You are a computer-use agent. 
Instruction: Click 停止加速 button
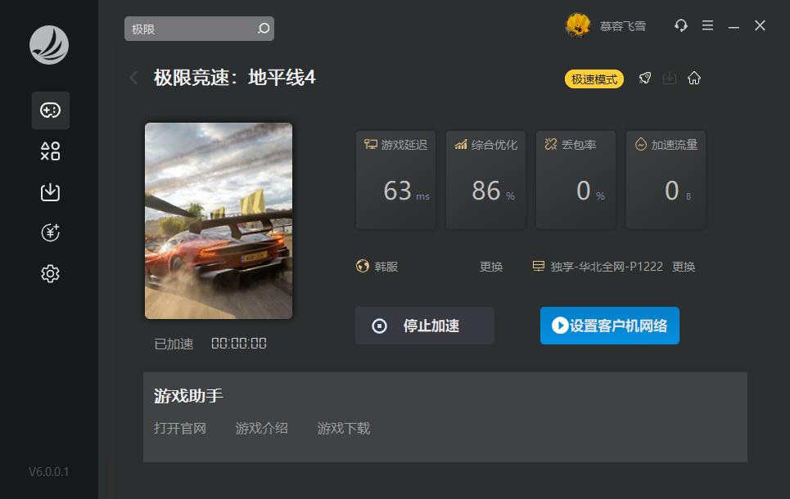point(424,326)
